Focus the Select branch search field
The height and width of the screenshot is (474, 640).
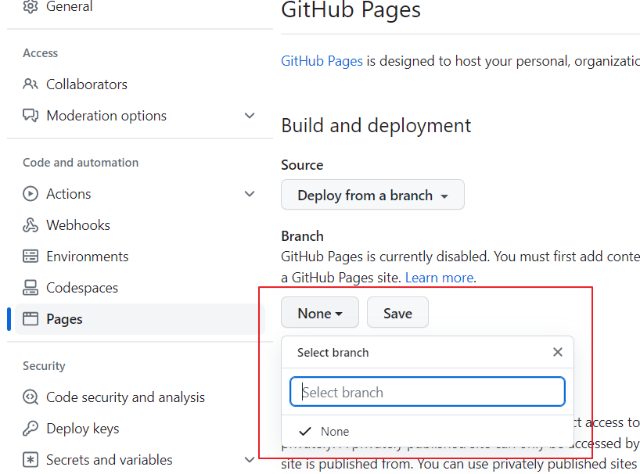(427, 392)
